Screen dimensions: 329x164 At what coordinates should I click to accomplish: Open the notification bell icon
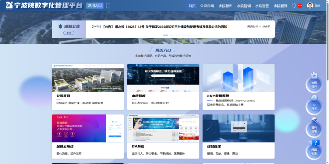[x=294, y=5]
